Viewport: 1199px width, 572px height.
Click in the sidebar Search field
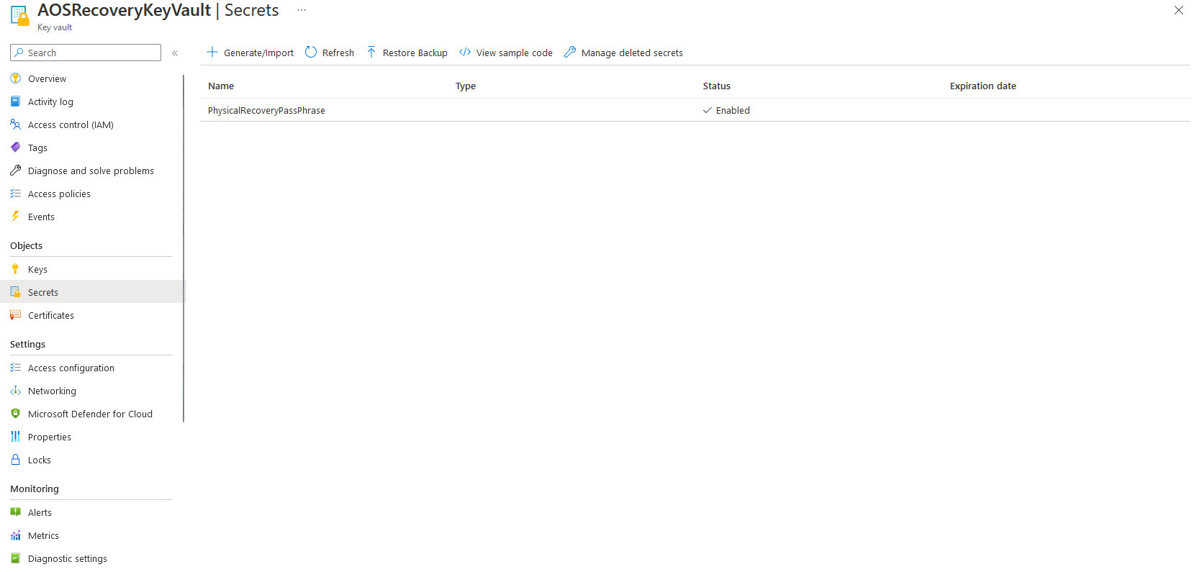(x=86, y=53)
